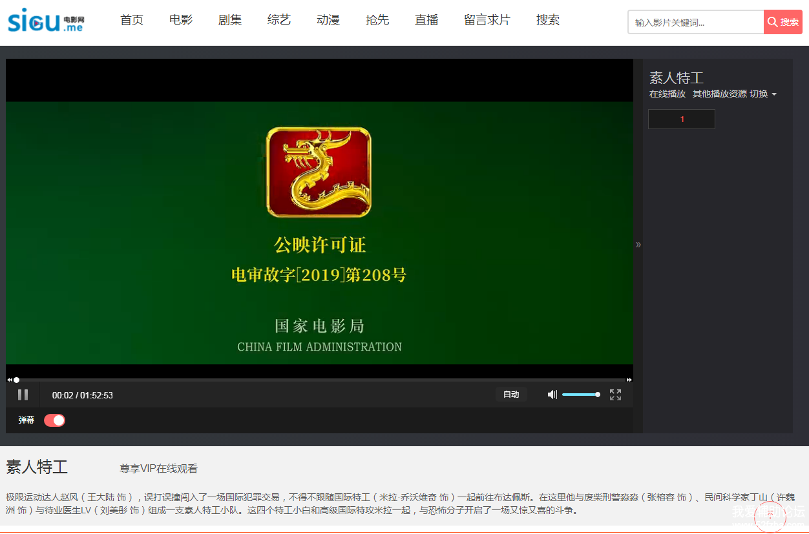Click the 00:02 / 01:52:53 time display
This screenshot has width=809, height=534.
pos(83,395)
